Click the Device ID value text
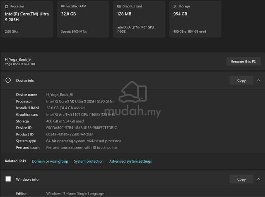The image size is (265, 197). tap(82, 127)
